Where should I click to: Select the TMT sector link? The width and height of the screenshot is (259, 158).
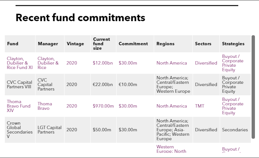[x=199, y=106]
